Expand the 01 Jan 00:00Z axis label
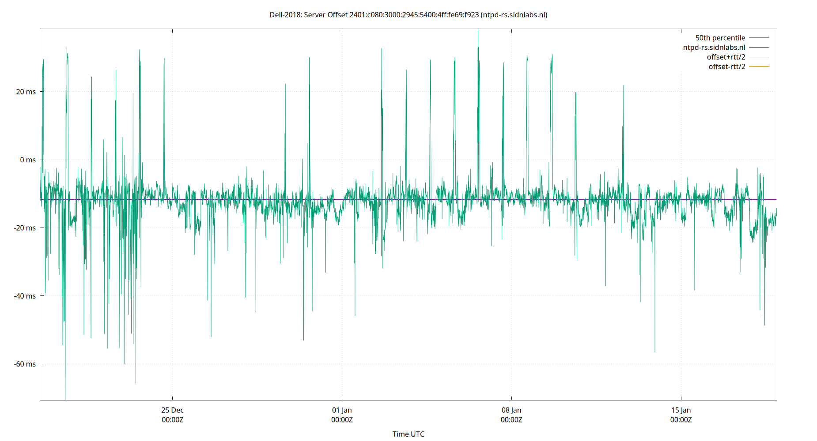Screen dimensions: 817x441 (x=342, y=415)
